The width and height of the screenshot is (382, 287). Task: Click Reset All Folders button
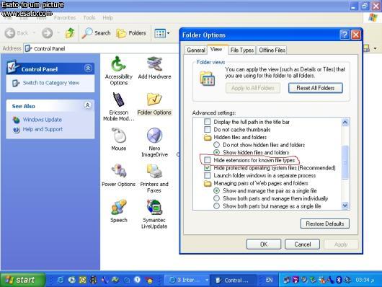pyautogui.click(x=316, y=88)
